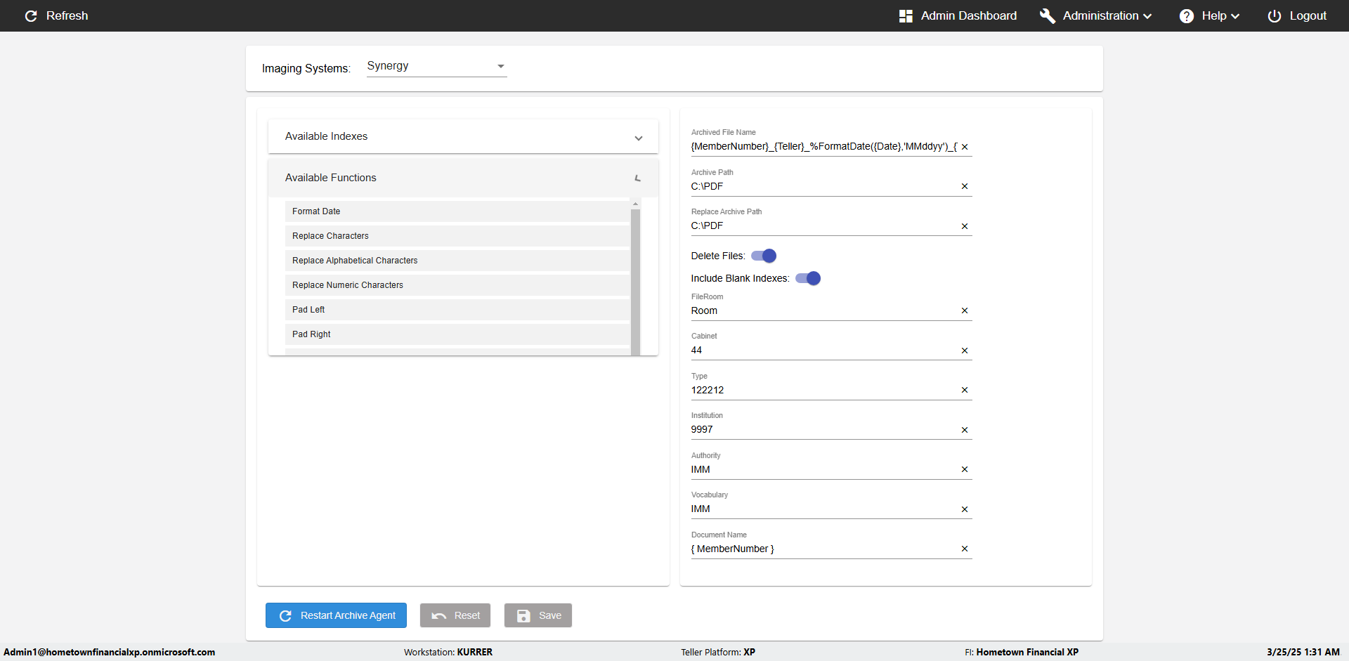Click the Logout power icon

click(x=1274, y=16)
